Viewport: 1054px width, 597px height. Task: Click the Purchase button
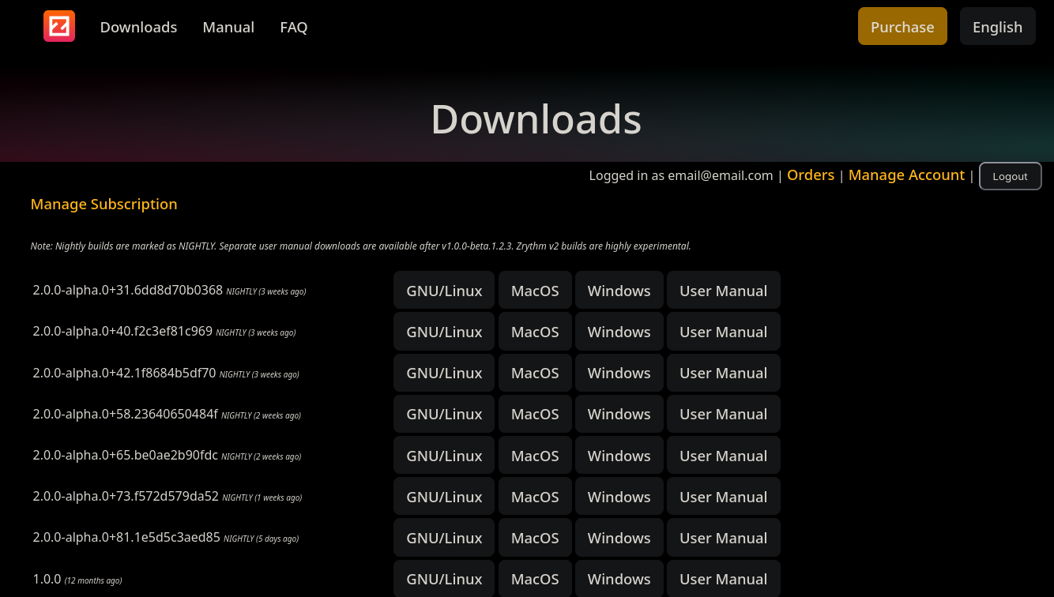tap(902, 27)
